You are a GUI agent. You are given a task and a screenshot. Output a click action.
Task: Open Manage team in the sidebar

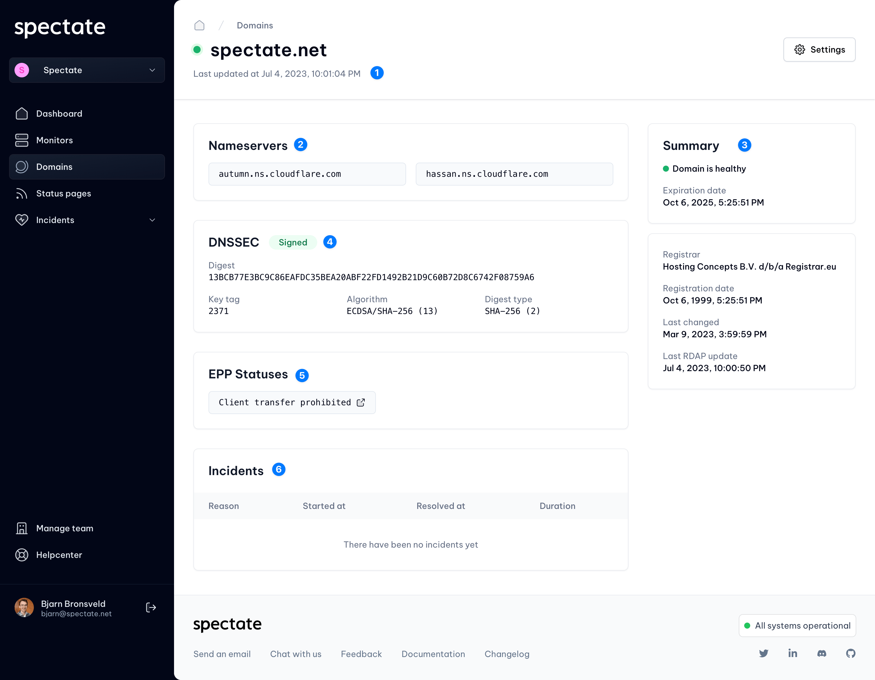click(x=87, y=528)
